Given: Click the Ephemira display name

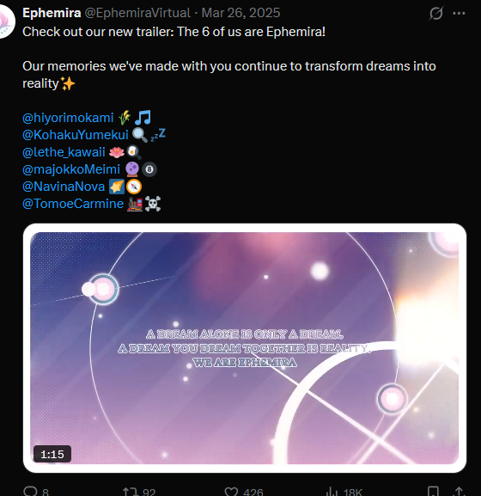Looking at the screenshot, I should (52, 13).
